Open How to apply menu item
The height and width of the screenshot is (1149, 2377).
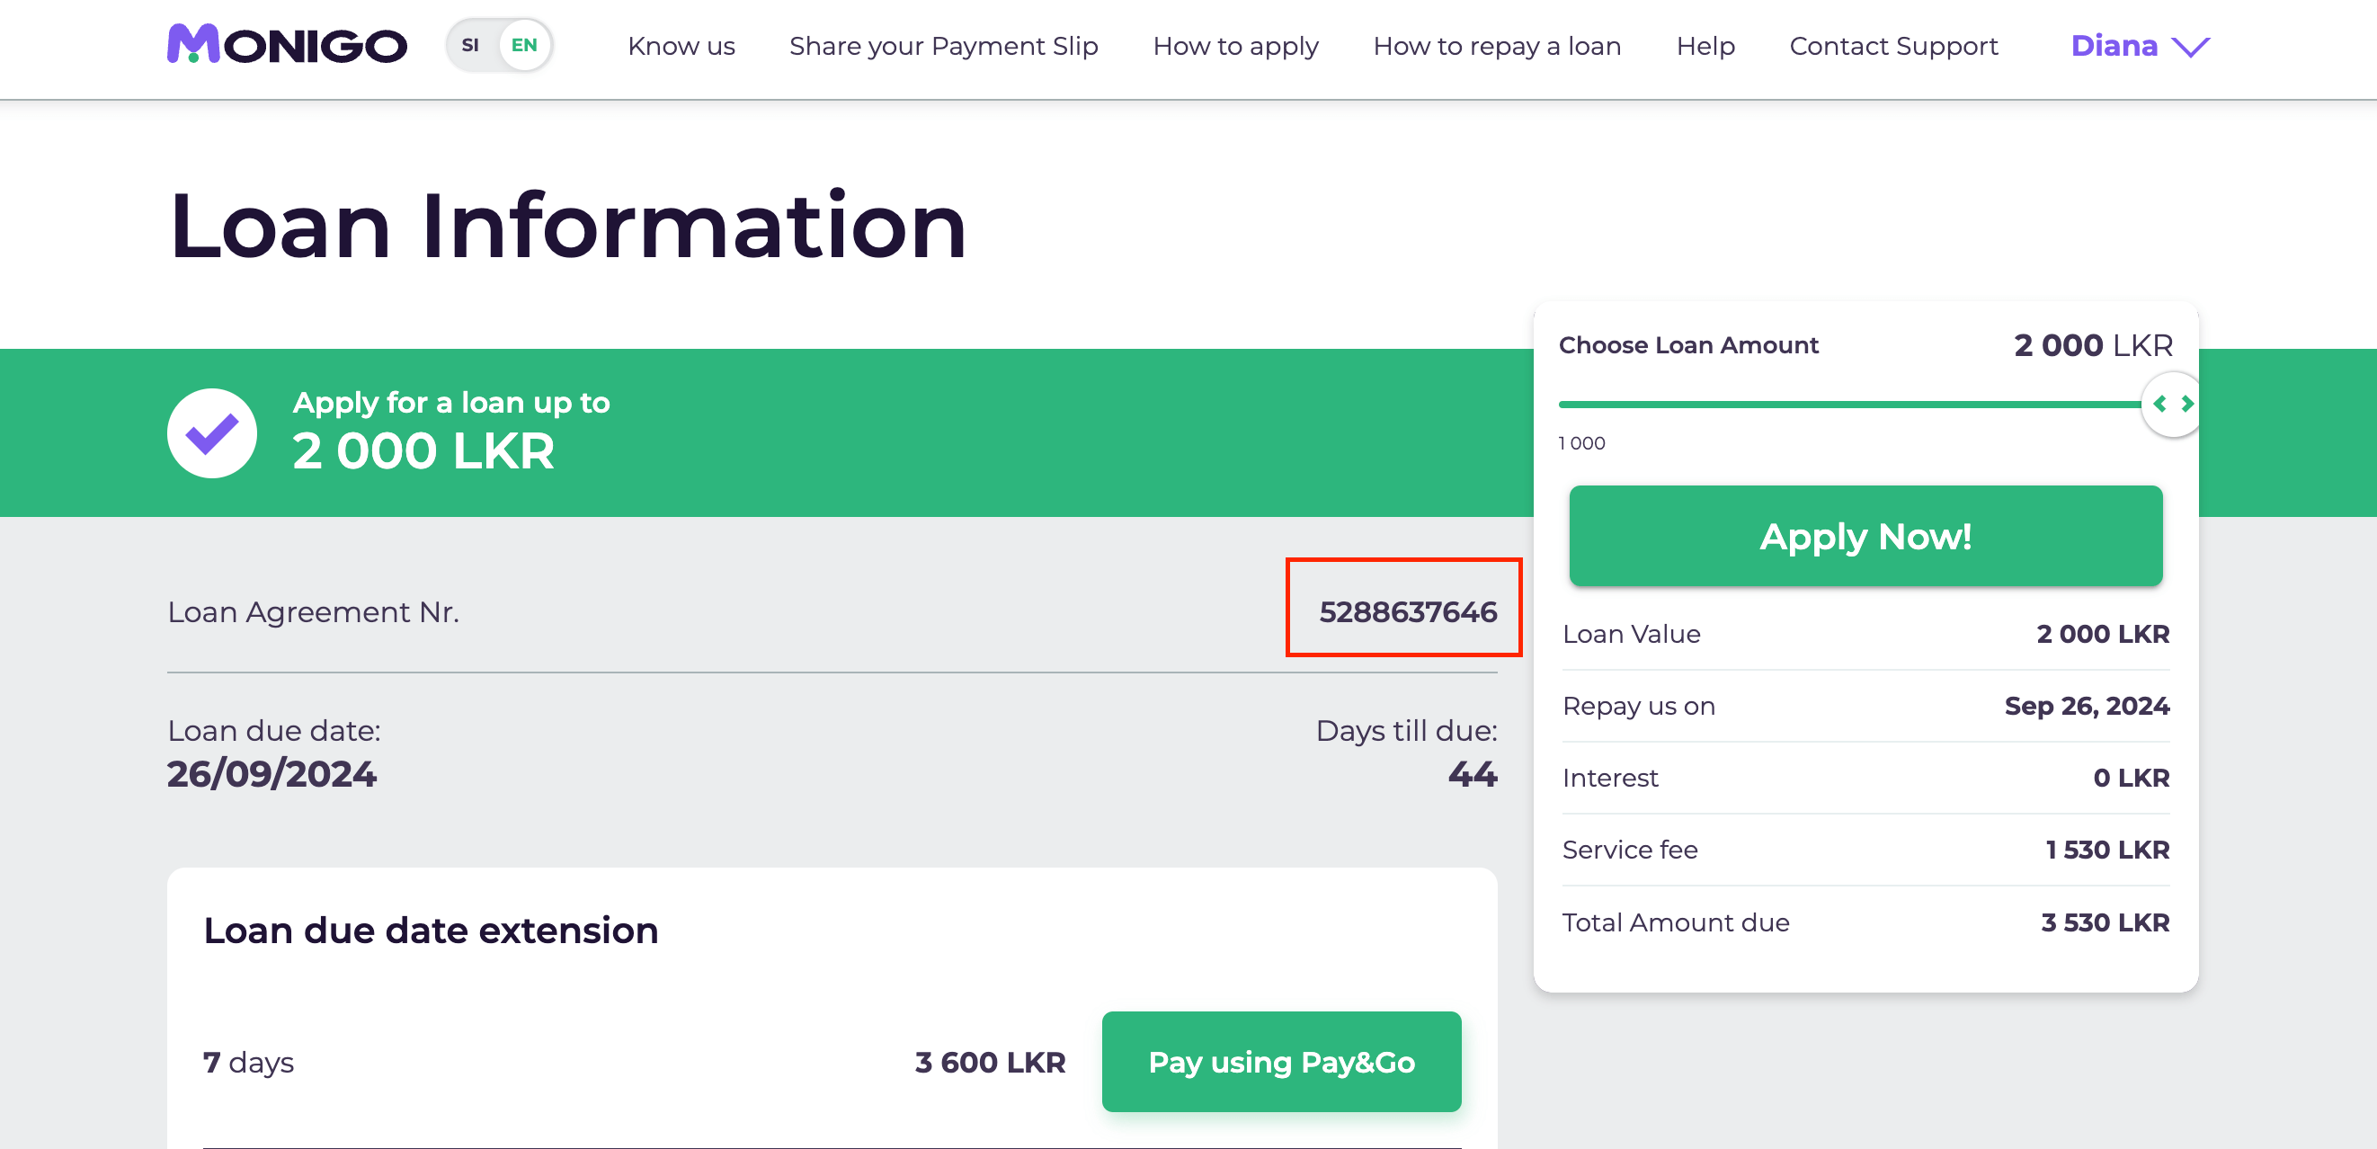point(1235,45)
